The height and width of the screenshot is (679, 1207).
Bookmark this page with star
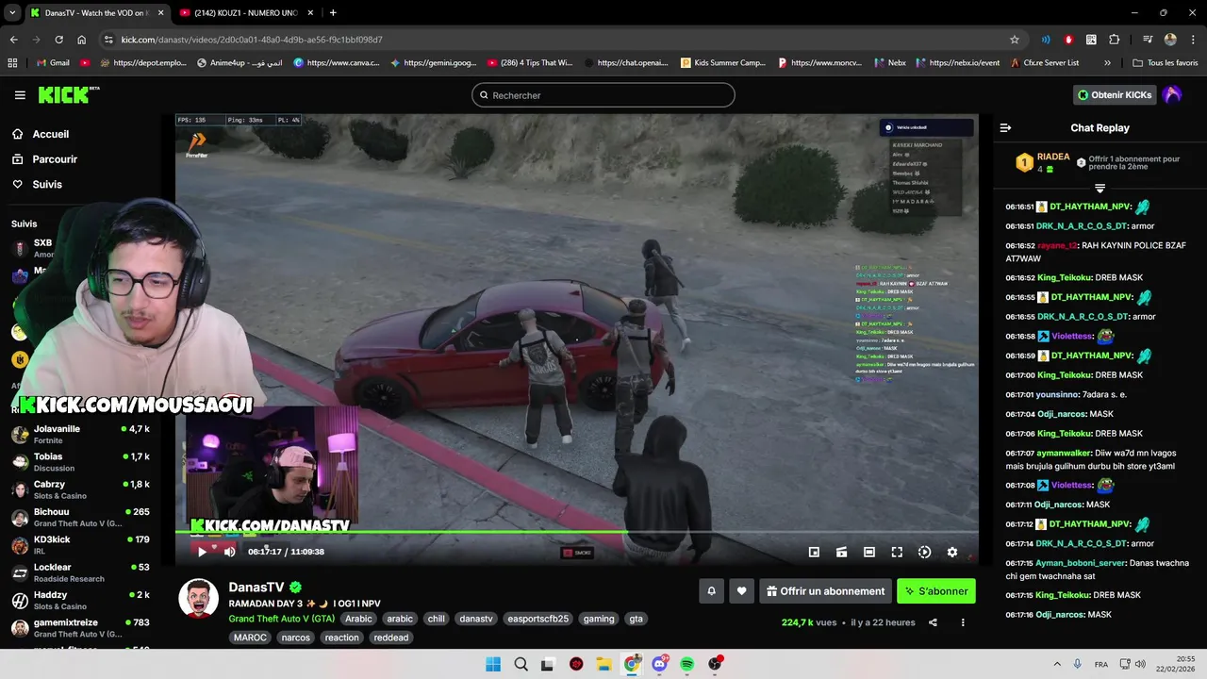pos(1015,40)
